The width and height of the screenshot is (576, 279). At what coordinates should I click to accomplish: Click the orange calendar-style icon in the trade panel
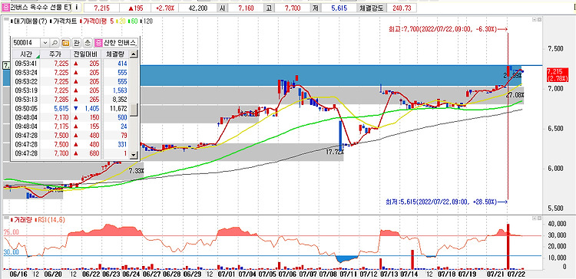(66, 43)
